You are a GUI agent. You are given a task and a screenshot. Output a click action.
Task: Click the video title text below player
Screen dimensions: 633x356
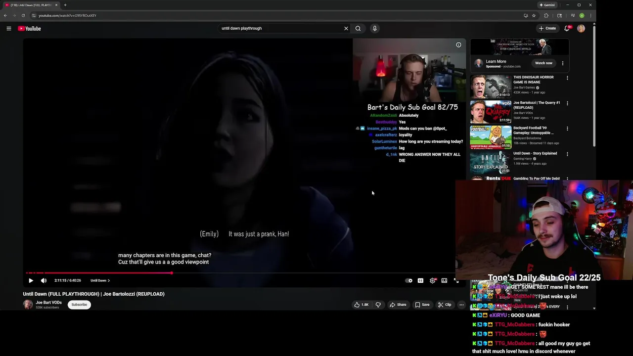pyautogui.click(x=93, y=294)
